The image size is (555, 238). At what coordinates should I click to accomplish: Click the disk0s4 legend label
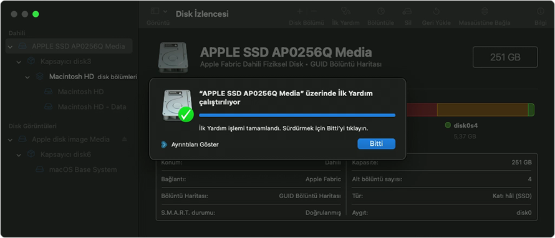(x=466, y=126)
